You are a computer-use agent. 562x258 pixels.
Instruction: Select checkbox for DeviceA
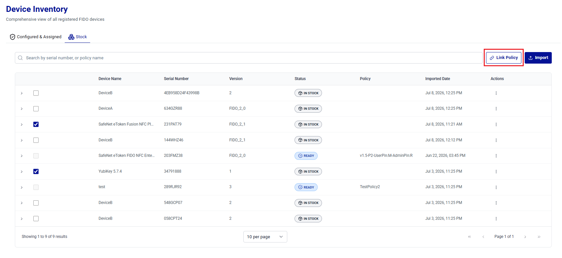pos(36,109)
